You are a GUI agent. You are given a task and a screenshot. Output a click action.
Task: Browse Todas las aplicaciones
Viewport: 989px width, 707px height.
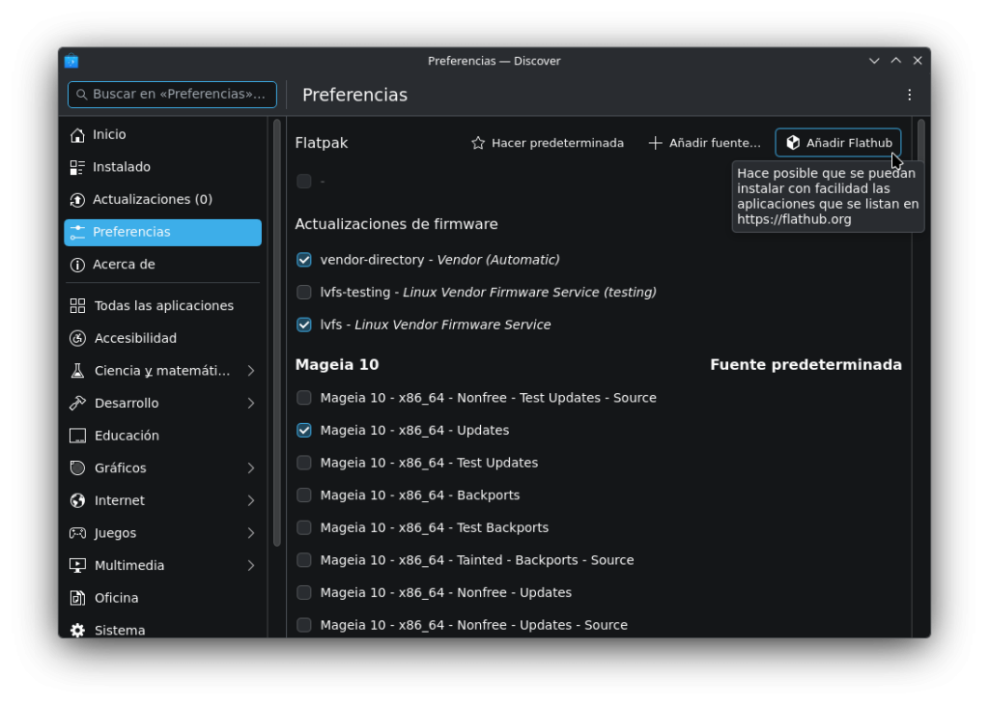coord(162,306)
